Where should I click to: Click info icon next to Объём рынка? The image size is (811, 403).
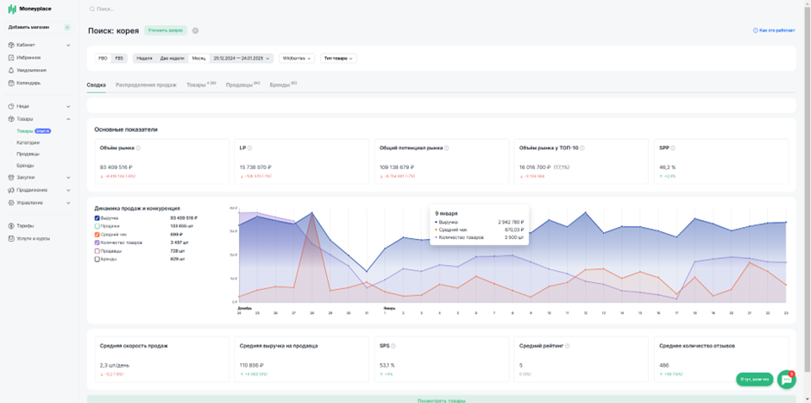click(x=138, y=148)
